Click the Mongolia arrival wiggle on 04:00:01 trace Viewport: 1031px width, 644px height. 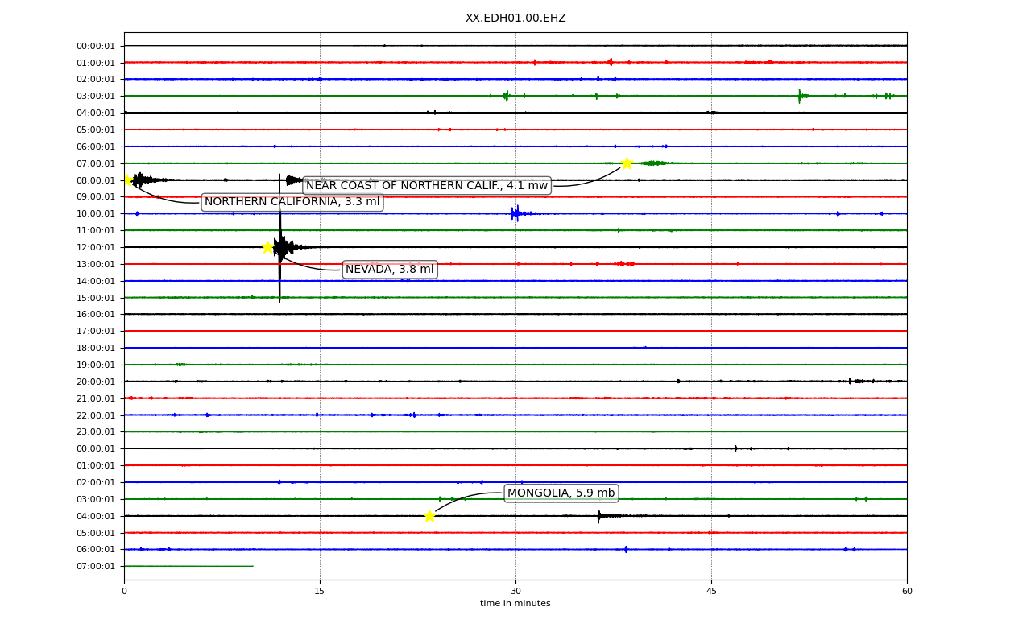click(x=604, y=516)
